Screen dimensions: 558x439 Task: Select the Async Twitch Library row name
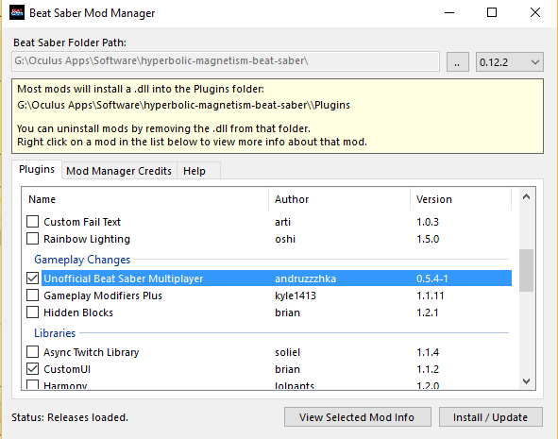91,352
